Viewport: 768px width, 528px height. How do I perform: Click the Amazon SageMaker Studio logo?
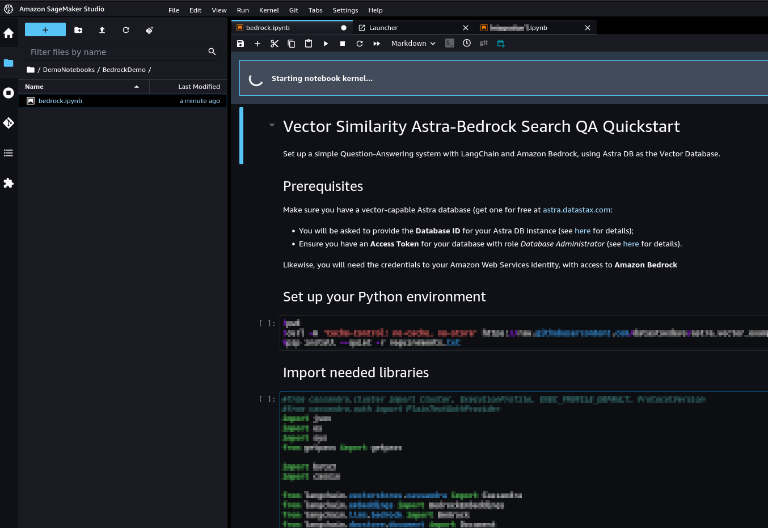point(9,9)
